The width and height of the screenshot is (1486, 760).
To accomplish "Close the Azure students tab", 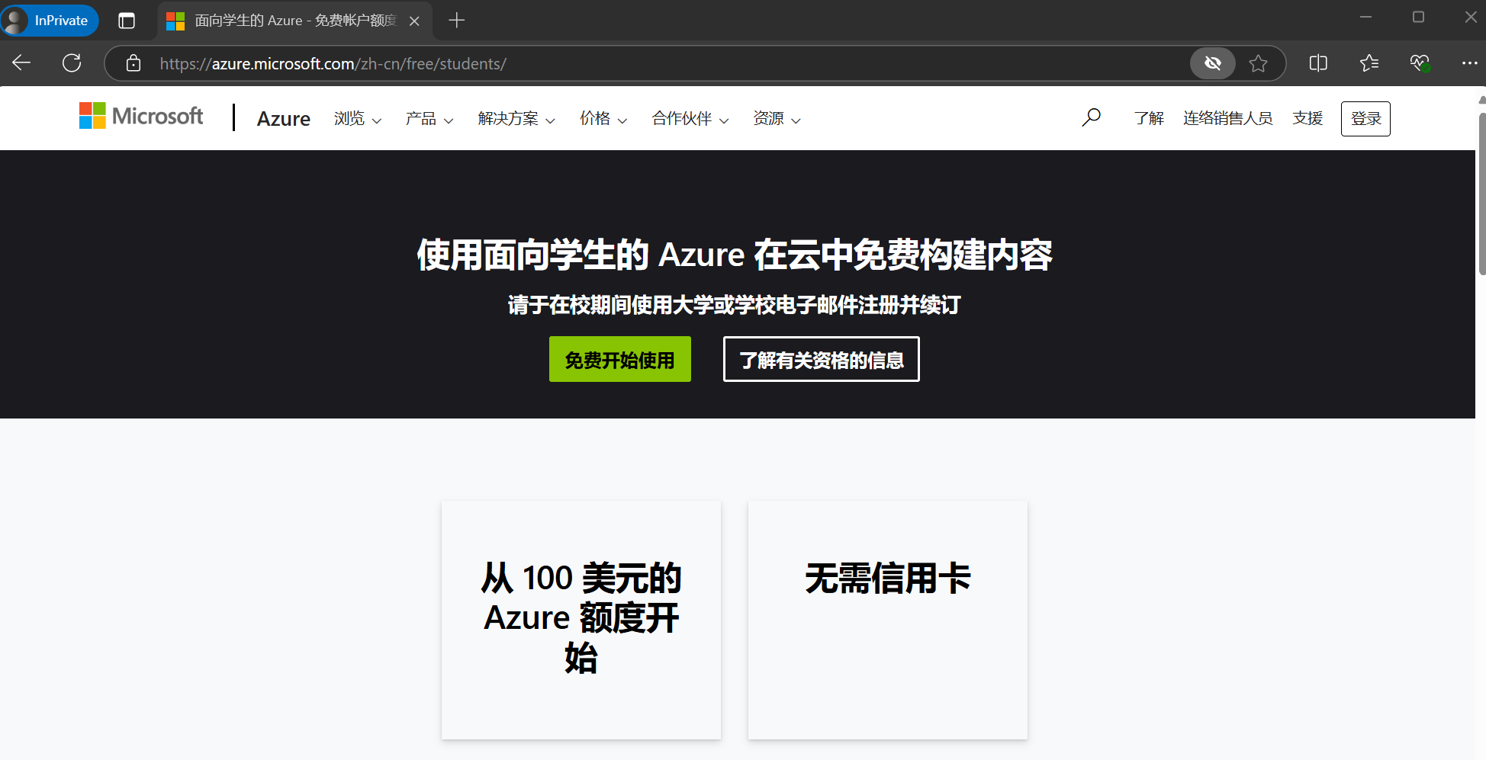I will [x=414, y=21].
